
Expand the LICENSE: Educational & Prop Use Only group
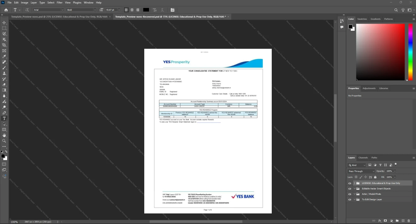click(354, 183)
